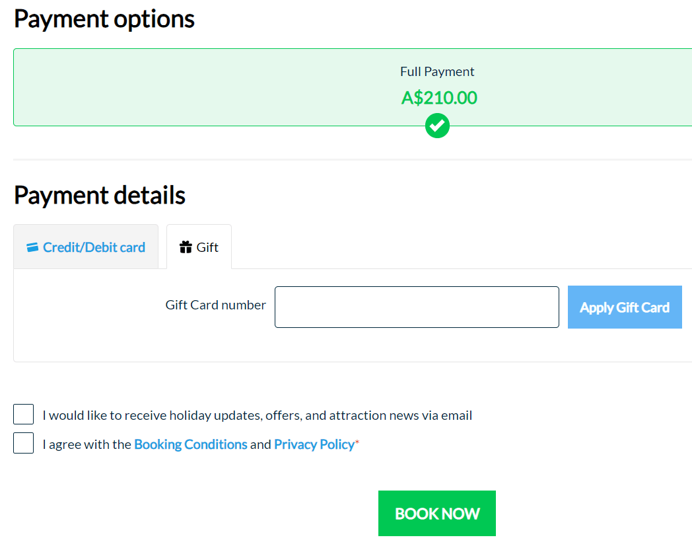Focus the Gift Card number input field
This screenshot has height=556, width=692.
pos(417,307)
